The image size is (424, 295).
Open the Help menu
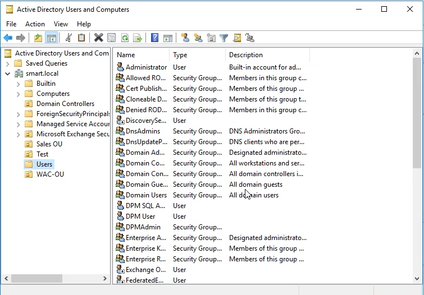pyautogui.click(x=84, y=24)
